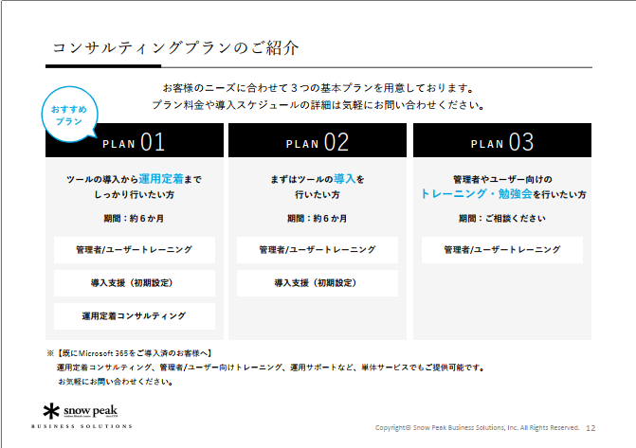This screenshot has height=448, width=636.
Task: Click the BUSINESS SOLUTIONS text under logo
Action: (82, 426)
